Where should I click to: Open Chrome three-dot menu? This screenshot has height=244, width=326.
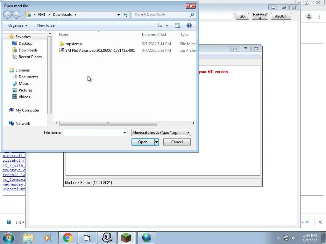[319, 17]
